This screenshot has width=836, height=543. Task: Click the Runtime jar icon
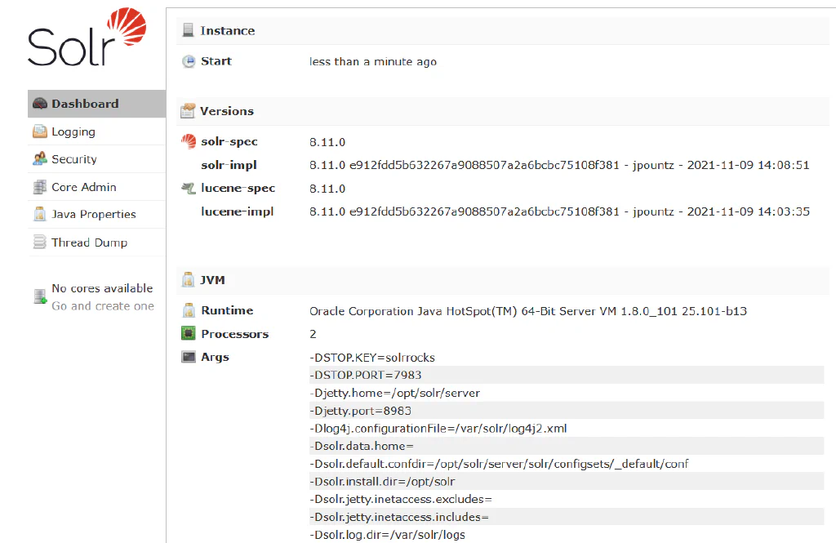tap(189, 310)
